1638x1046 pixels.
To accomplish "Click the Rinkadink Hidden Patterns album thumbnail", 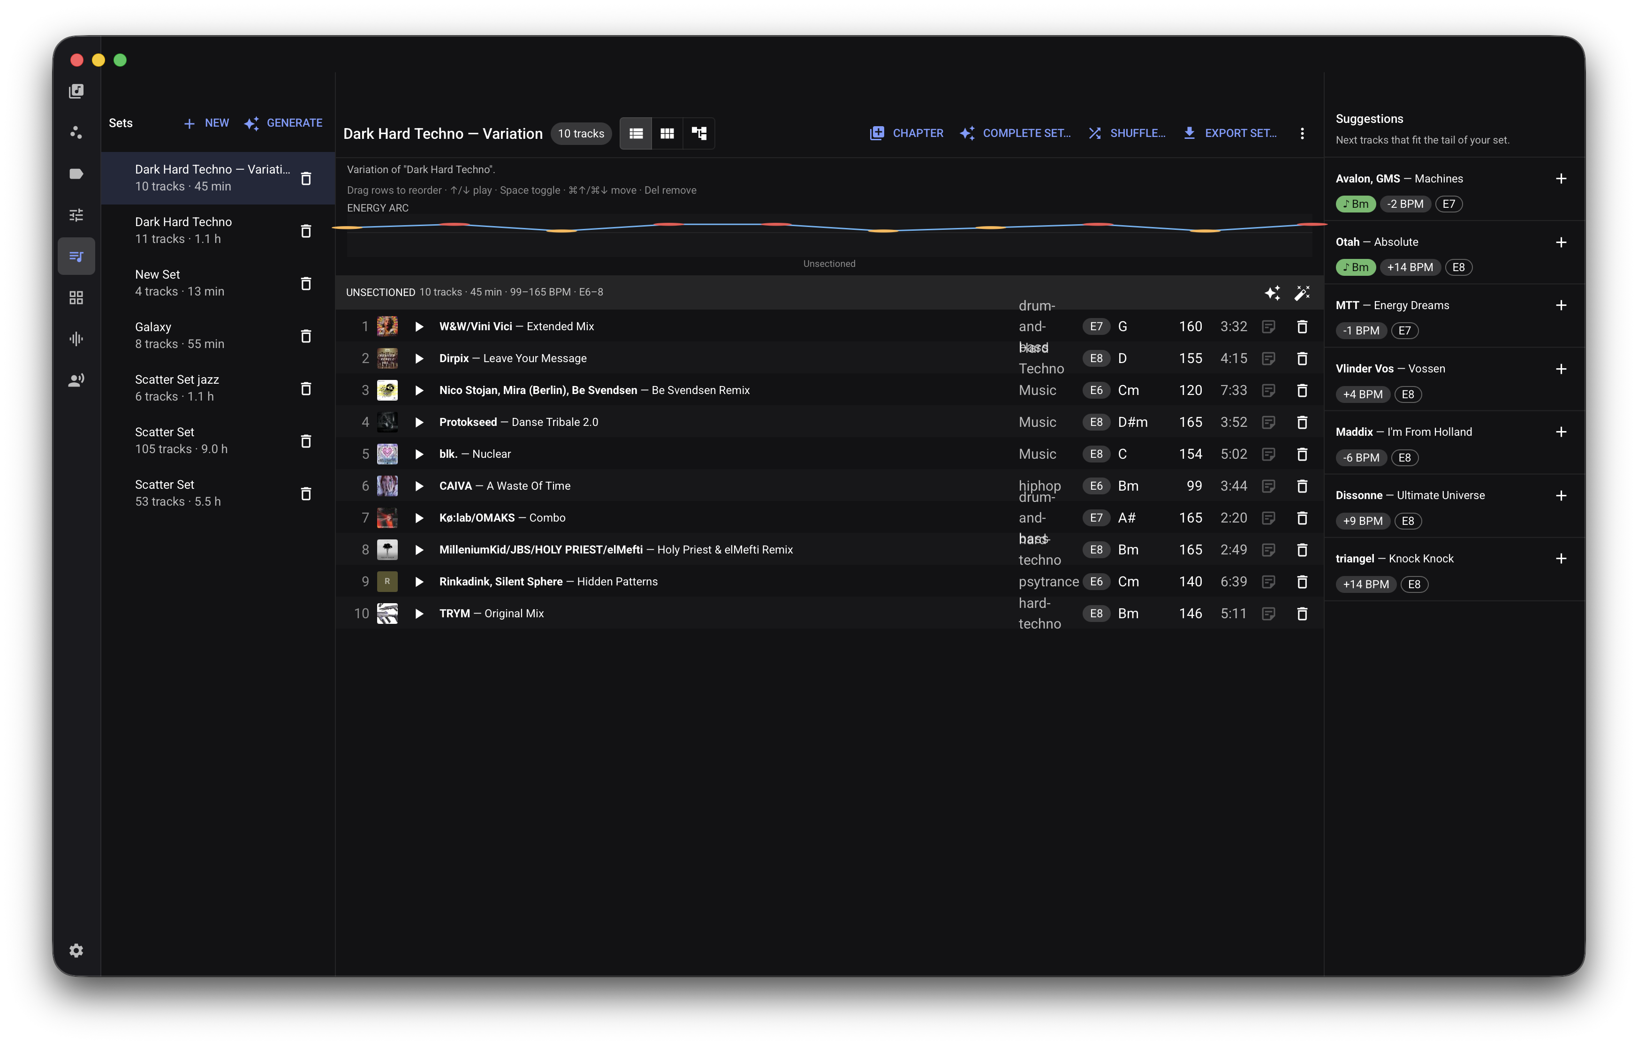I will [387, 582].
